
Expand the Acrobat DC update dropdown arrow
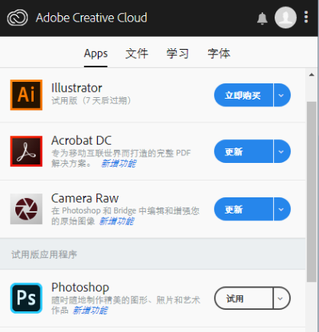(x=282, y=151)
